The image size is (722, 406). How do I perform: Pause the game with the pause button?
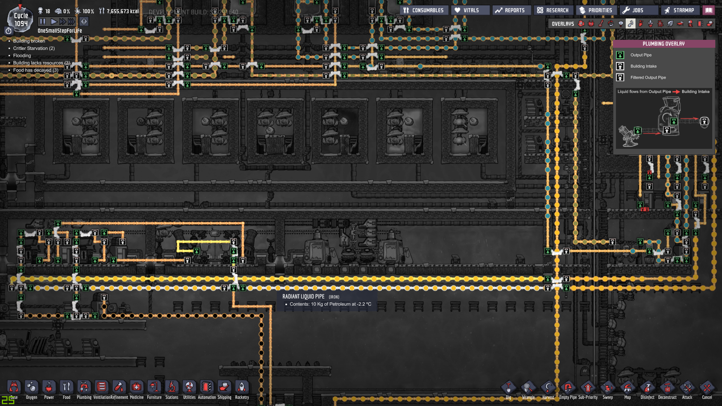(x=42, y=21)
